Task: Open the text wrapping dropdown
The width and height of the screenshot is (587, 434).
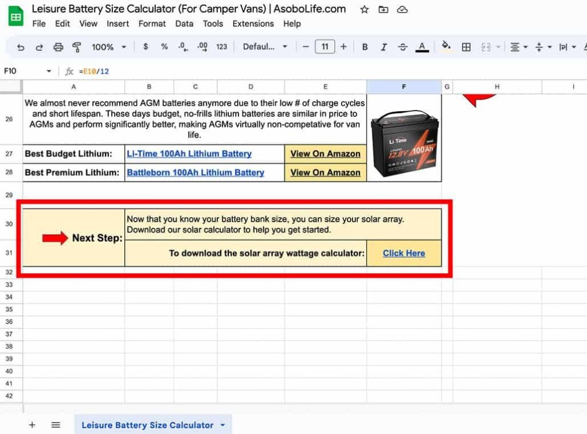Action: [567, 47]
